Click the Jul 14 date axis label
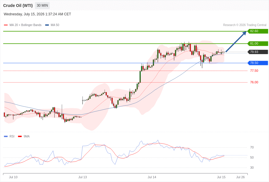The width and height of the screenshot is (269, 182). point(152,177)
